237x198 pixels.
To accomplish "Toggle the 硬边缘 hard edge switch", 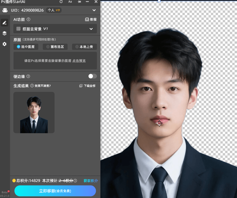I will click(x=93, y=76).
